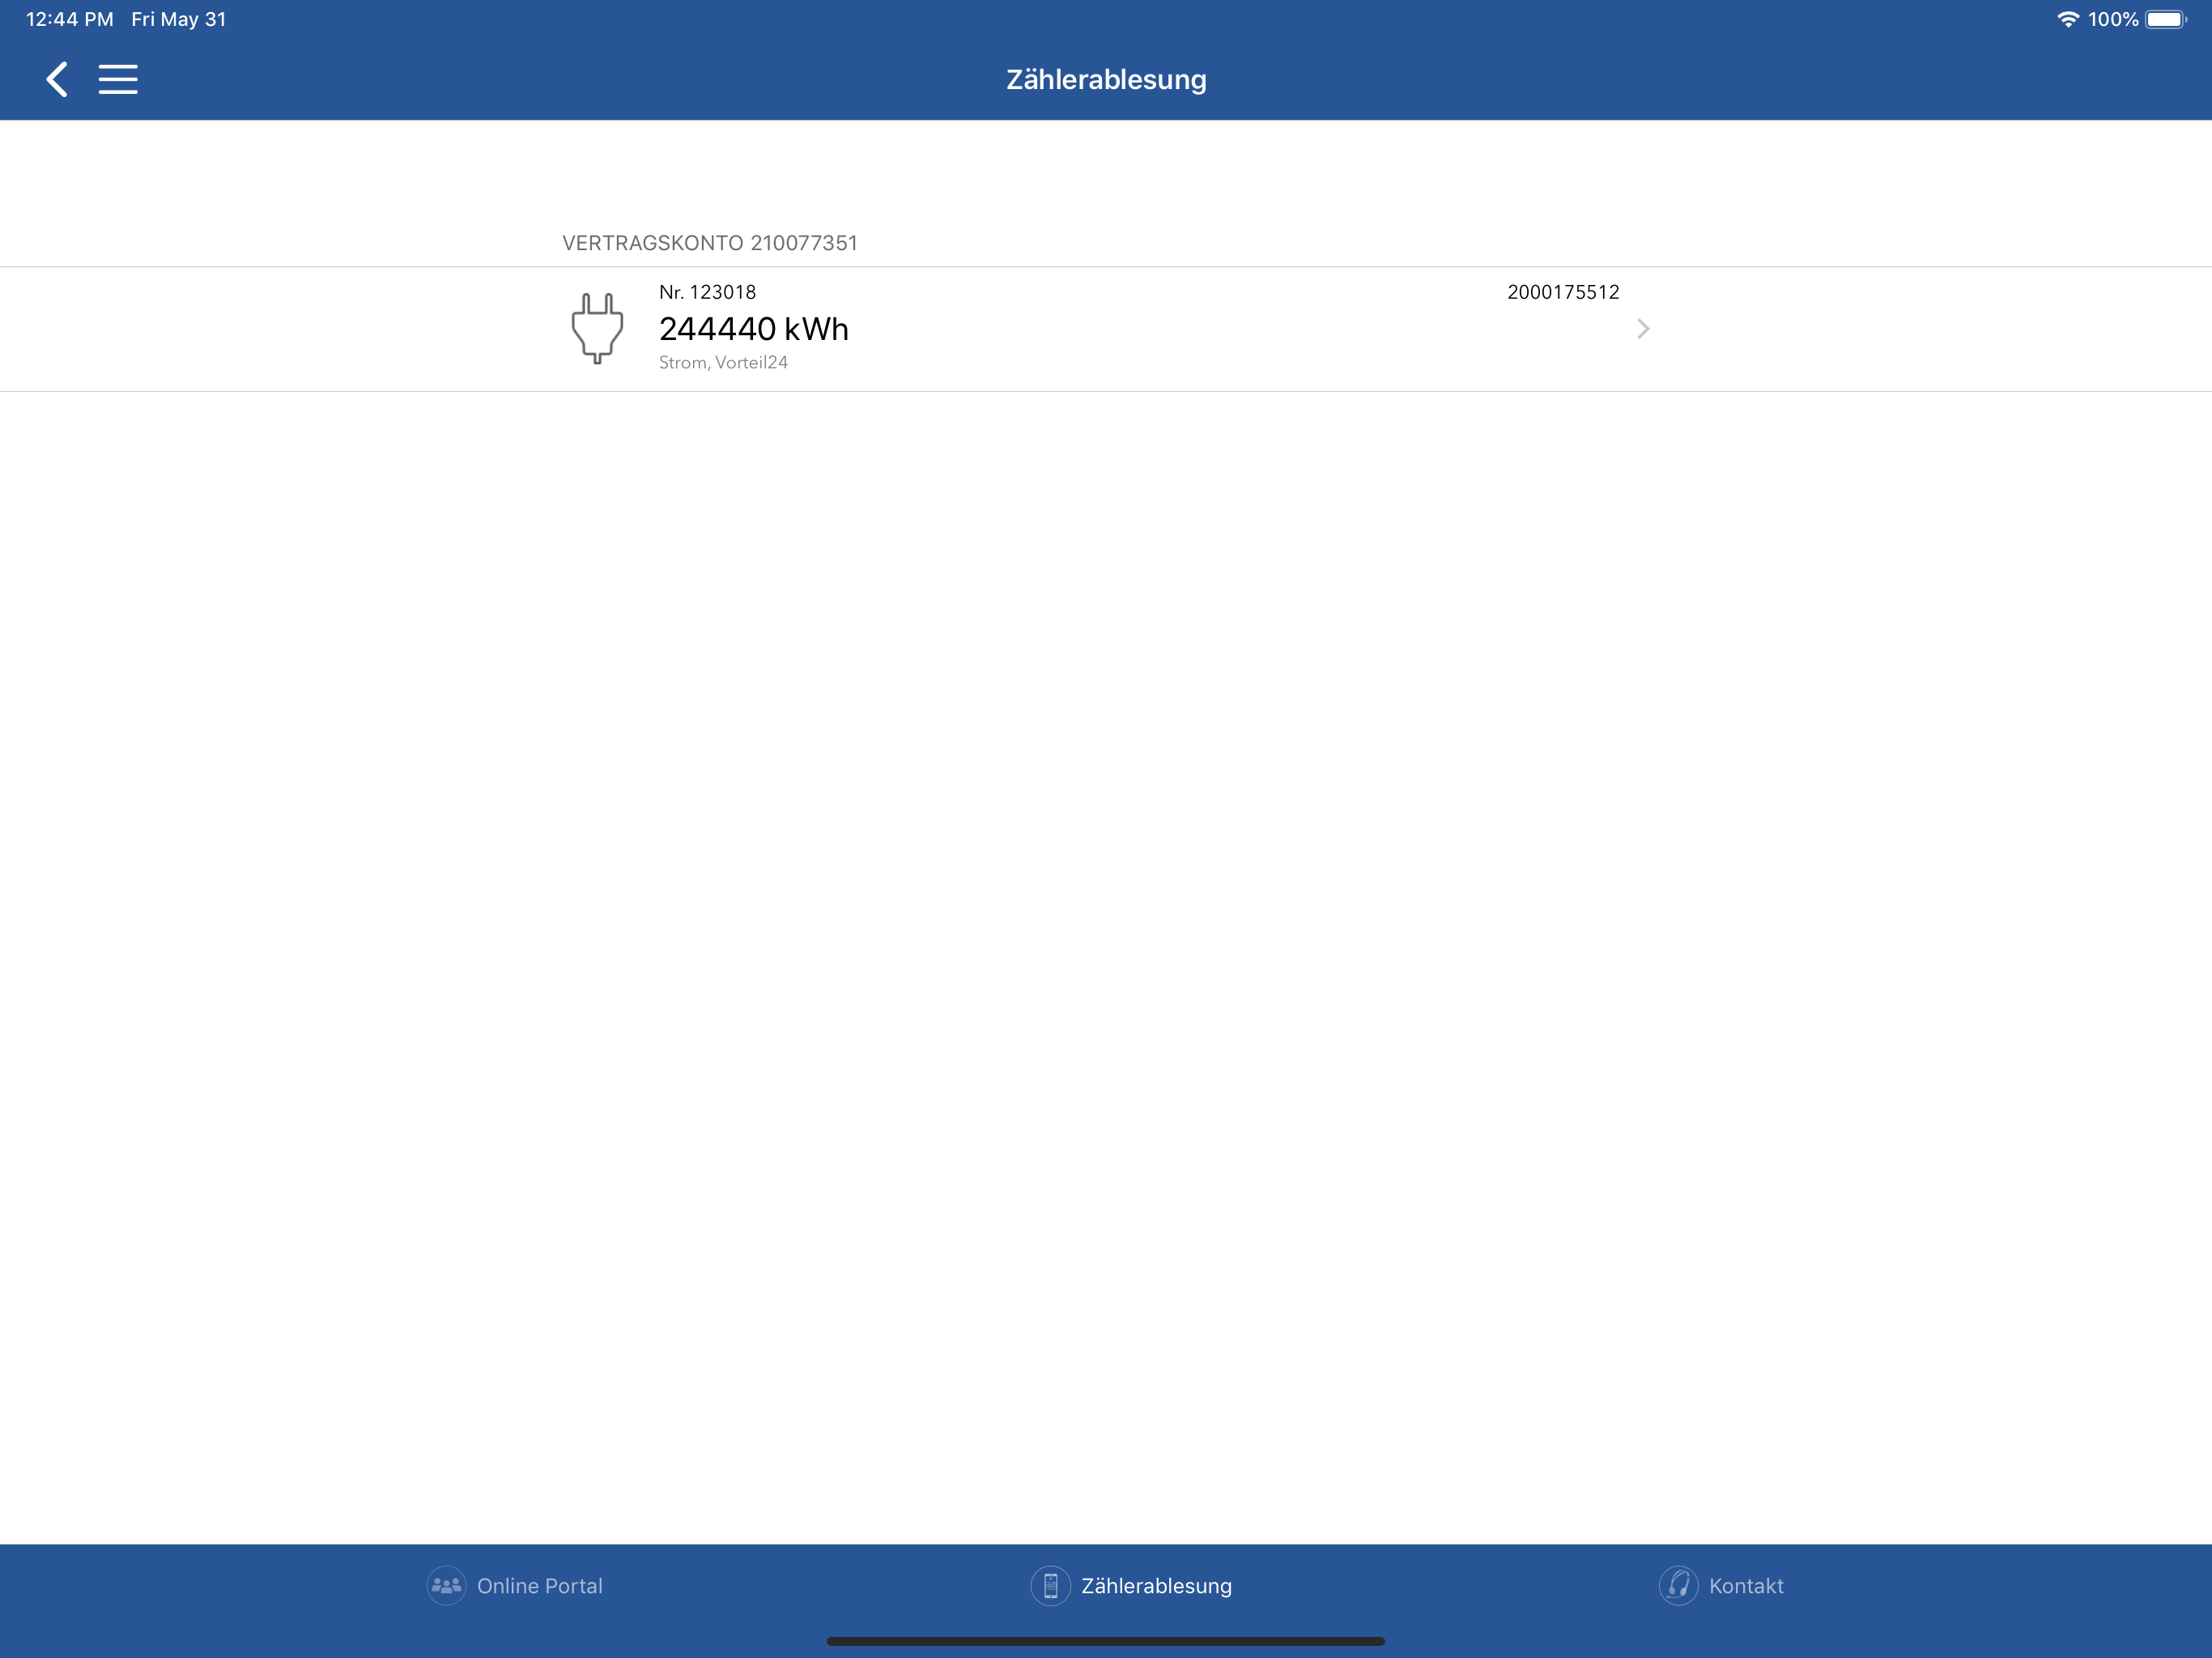This screenshot has height=1658, width=2212.
Task: Tap the Zählerablesung phone icon
Action: pyautogui.click(x=1050, y=1585)
